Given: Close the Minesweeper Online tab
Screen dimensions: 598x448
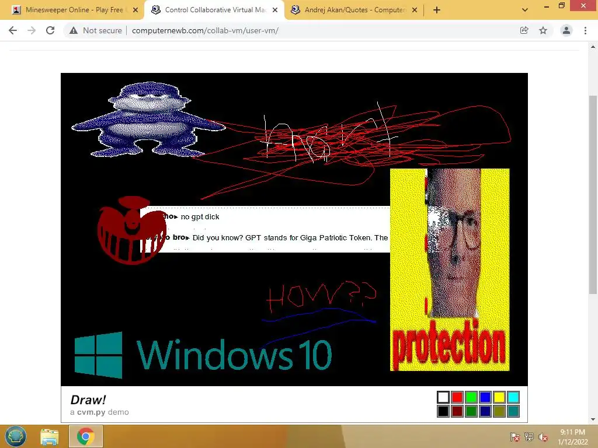Looking at the screenshot, I should [135, 10].
